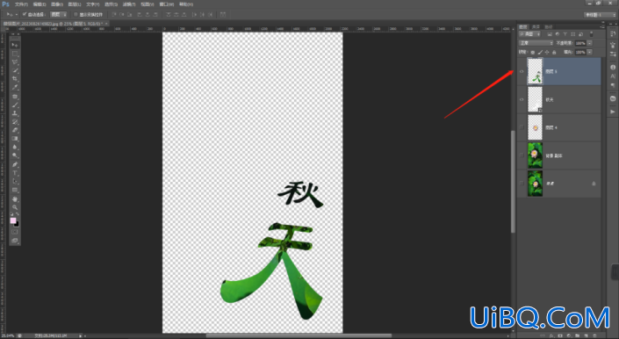Show the locked 背景 layer
This screenshot has height=339, width=619.
522,184
